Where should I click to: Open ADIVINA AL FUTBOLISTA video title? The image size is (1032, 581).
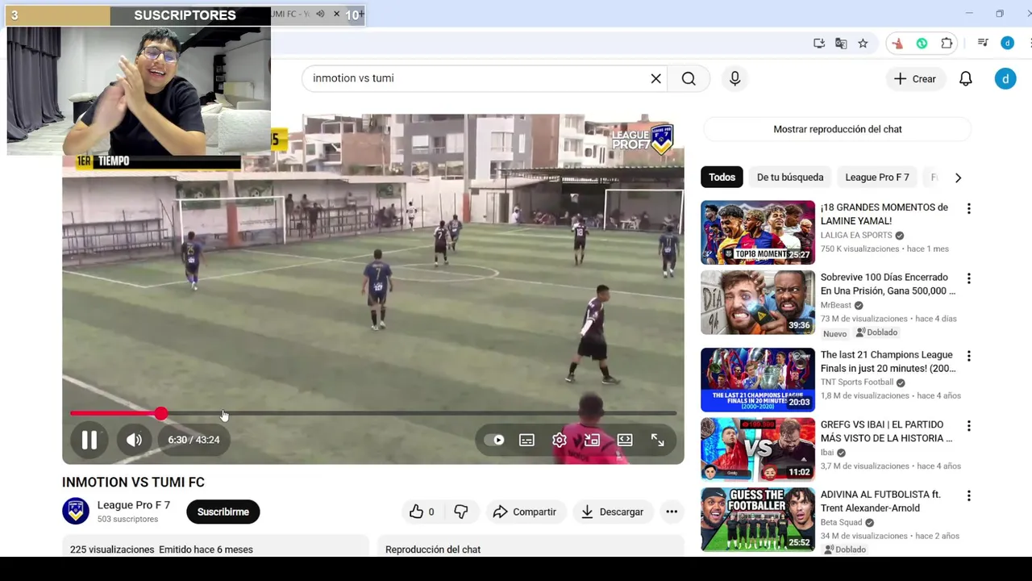[881, 501]
